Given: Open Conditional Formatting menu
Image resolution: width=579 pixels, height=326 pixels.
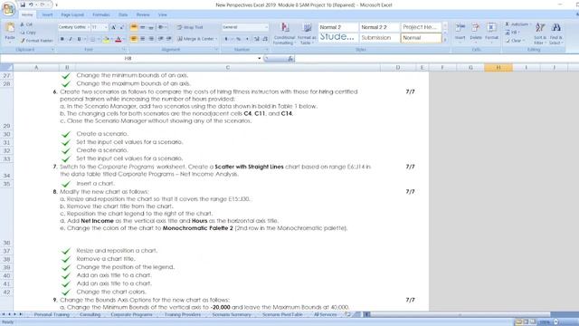Looking at the screenshot, I should point(284,34).
